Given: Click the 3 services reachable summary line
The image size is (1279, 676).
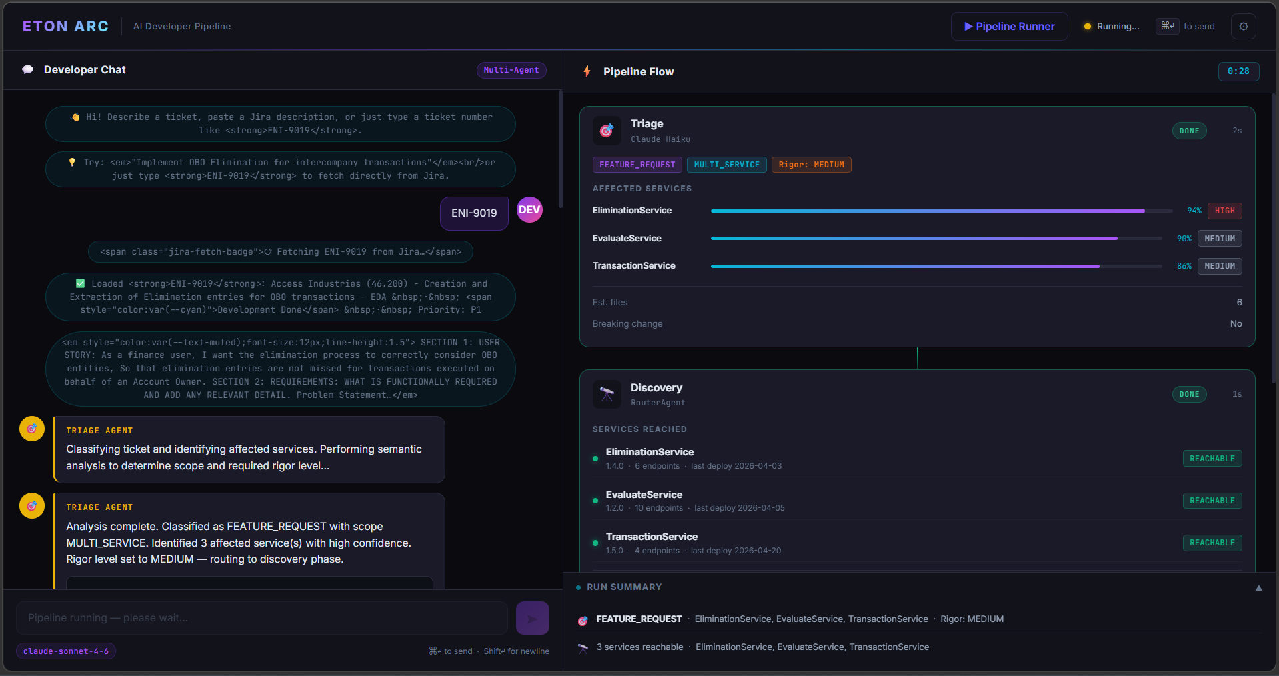Looking at the screenshot, I should tap(762, 647).
